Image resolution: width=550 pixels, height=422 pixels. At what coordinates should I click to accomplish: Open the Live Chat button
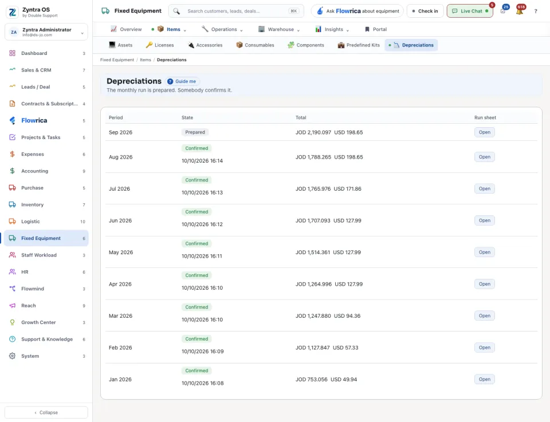coord(470,11)
